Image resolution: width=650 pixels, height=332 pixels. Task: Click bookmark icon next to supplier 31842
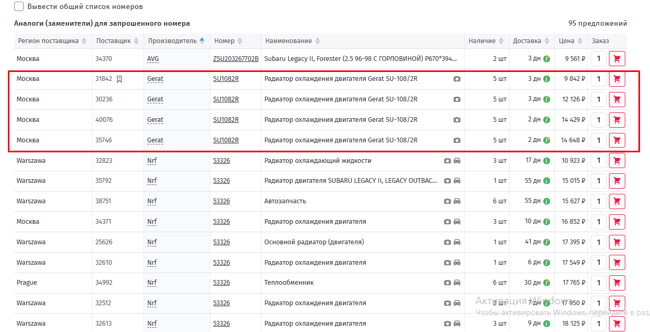(x=119, y=79)
